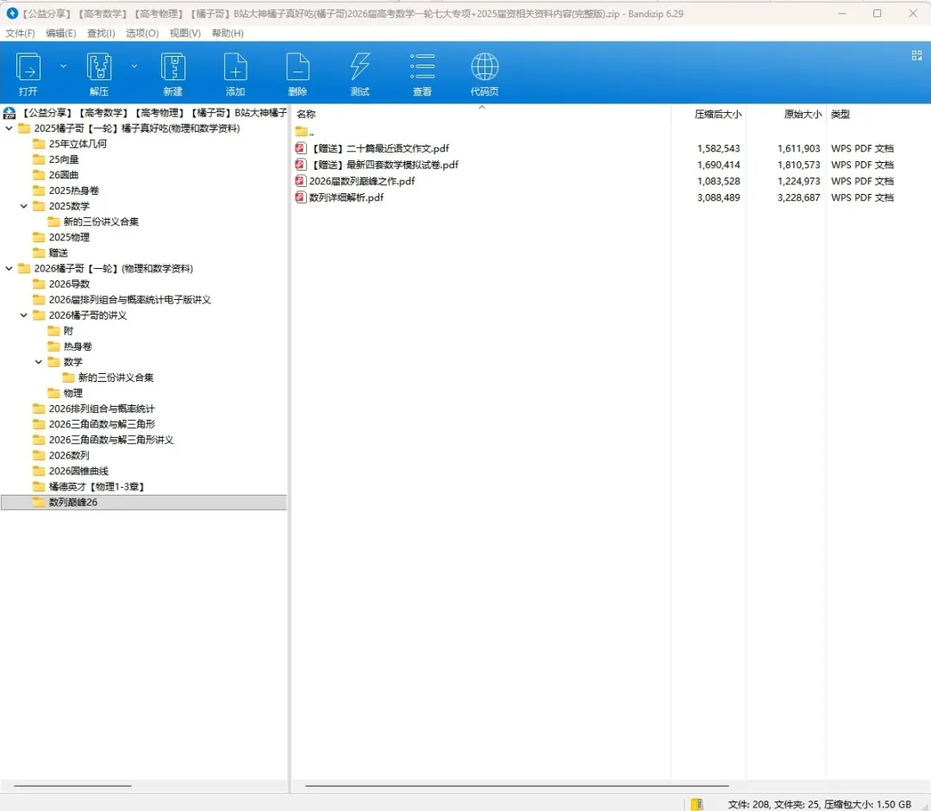Viewport: 931px width, 811px height.
Task: Select the 附 folder in tree
Action: click(60, 331)
